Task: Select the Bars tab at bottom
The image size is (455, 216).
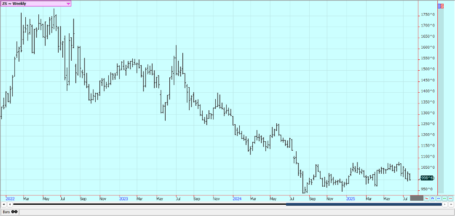Action: pos(10,212)
